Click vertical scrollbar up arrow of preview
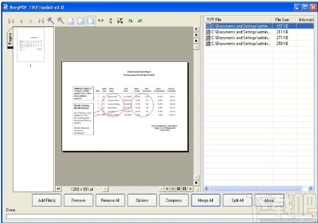Viewport: 318px width, 223px height. tap(196, 47)
